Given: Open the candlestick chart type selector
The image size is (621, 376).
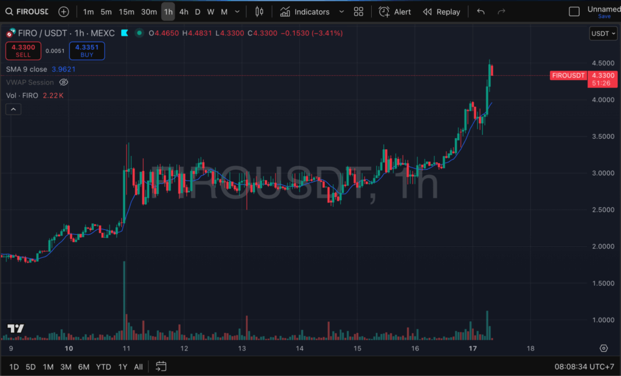Looking at the screenshot, I should pyautogui.click(x=260, y=12).
